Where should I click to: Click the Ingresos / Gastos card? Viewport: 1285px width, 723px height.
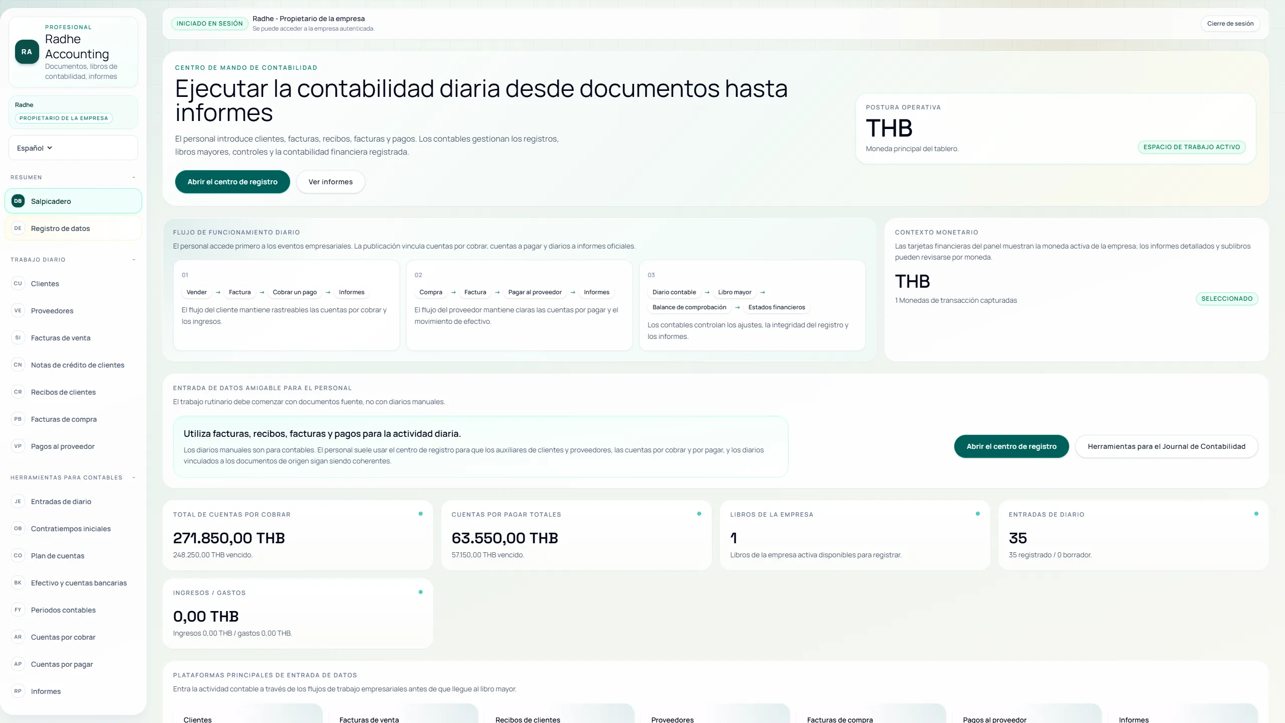coord(298,614)
